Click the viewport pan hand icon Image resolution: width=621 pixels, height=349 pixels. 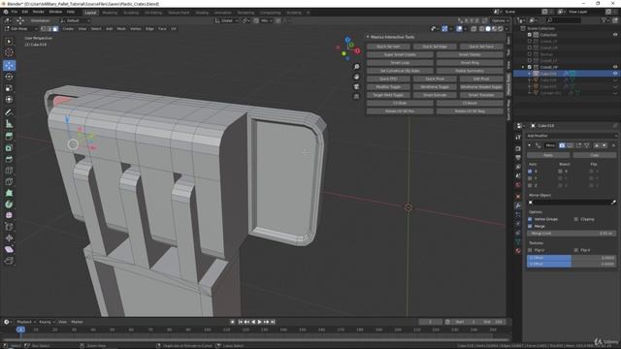click(356, 77)
